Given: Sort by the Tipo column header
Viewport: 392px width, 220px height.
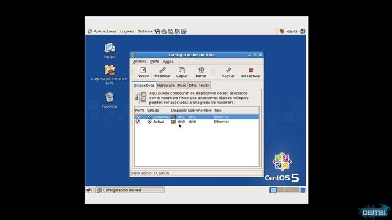Looking at the screenshot, I should [236, 110].
